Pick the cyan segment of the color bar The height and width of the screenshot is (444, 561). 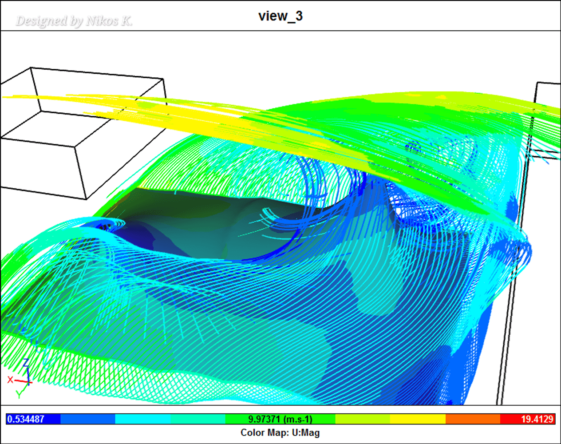tap(142, 419)
